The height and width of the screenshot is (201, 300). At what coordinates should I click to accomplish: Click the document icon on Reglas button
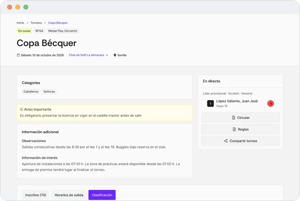(234, 129)
